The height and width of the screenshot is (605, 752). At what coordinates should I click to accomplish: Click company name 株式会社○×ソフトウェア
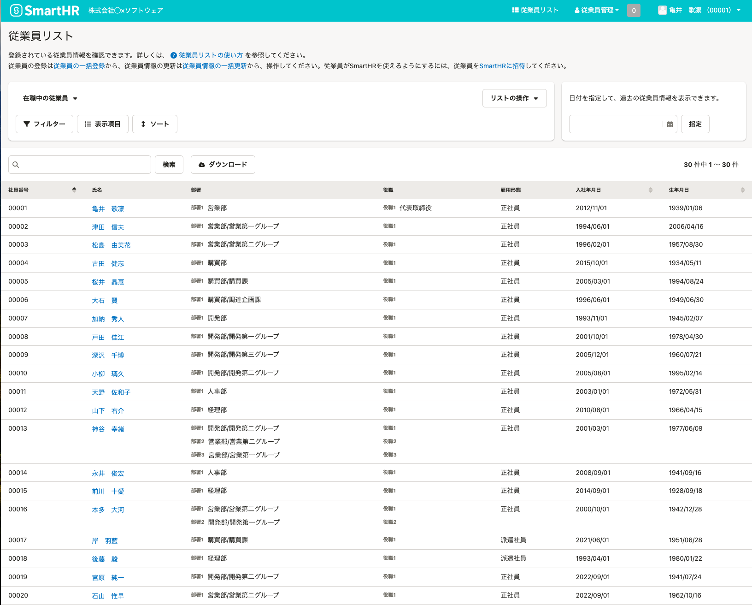click(x=126, y=11)
